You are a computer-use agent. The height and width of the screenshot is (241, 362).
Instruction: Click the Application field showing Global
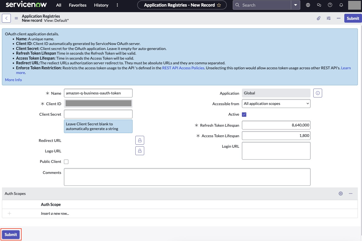[x=276, y=93]
